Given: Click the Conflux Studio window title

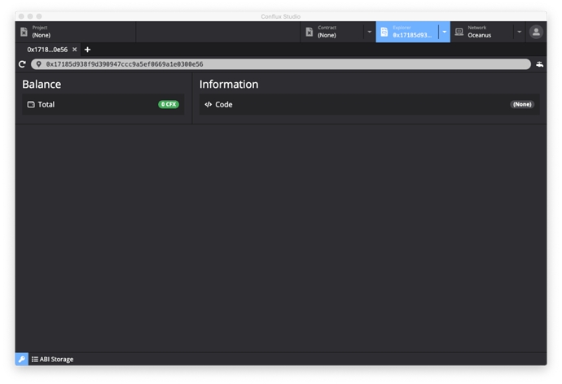Looking at the screenshot, I should (x=281, y=16).
